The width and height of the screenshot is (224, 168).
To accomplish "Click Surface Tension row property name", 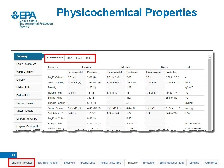I will coord(57,103).
